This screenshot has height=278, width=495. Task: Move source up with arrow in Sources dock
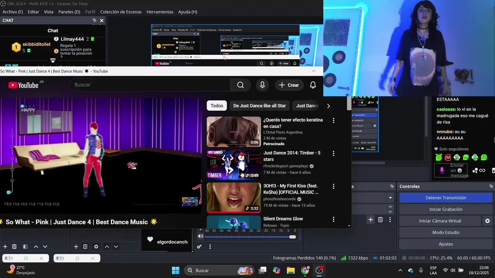107,247
